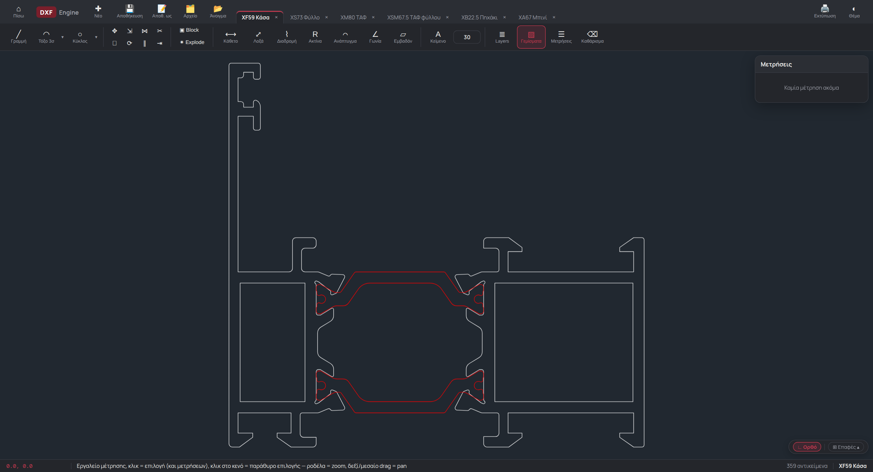Select the Κείμενο text tool
This screenshot has height=472, width=873.
[x=438, y=37]
